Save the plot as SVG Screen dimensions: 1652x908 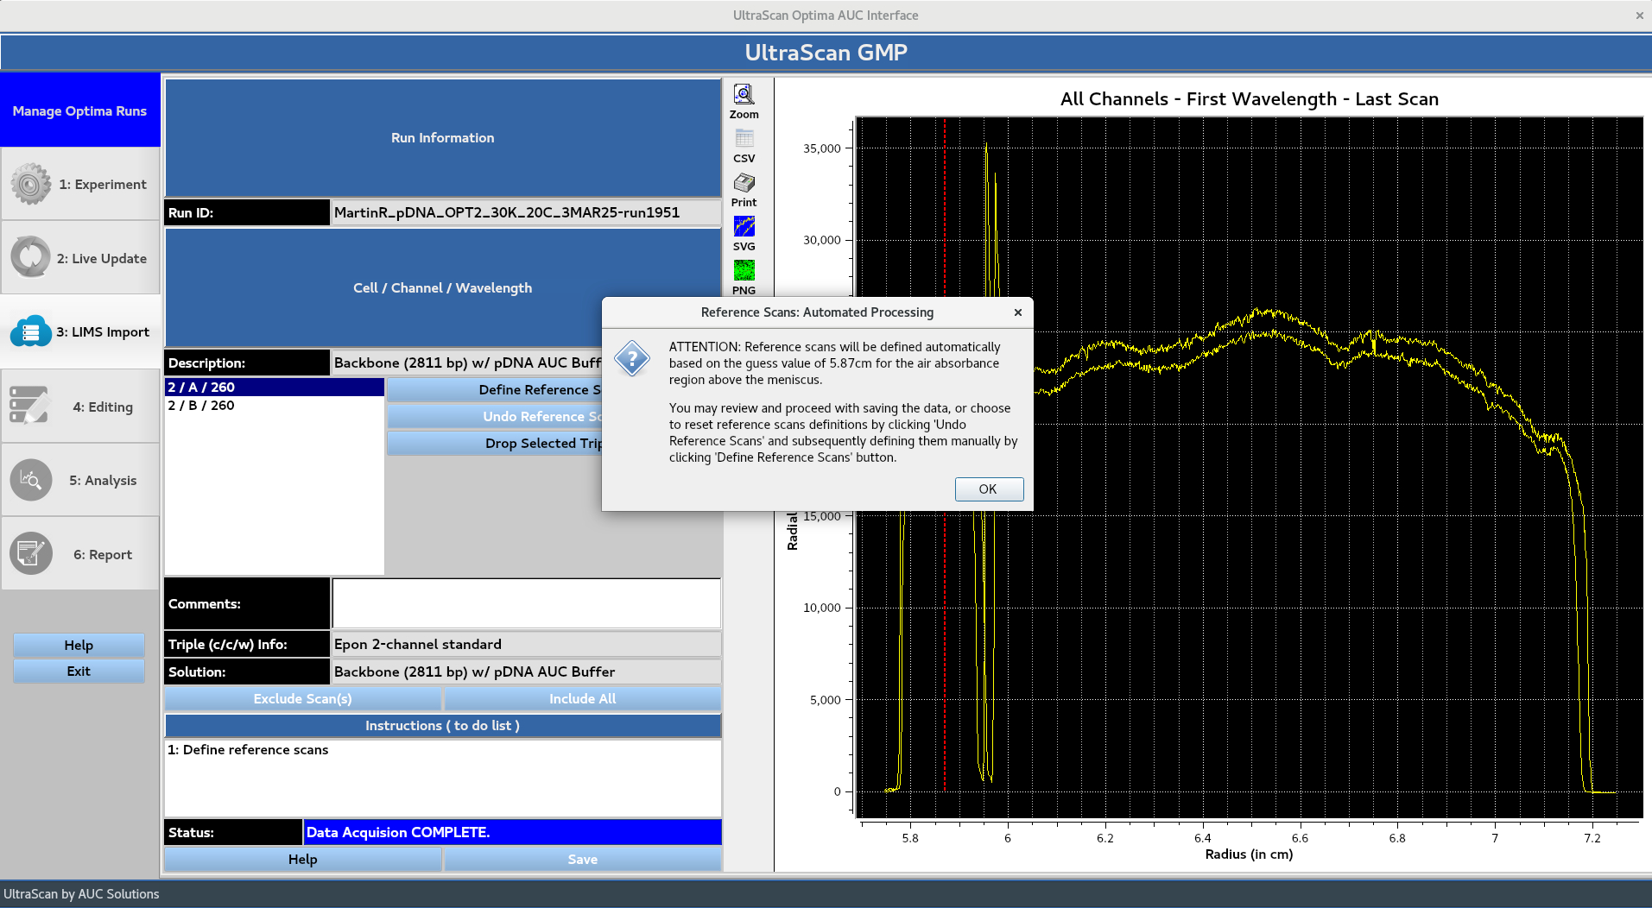[x=743, y=231]
